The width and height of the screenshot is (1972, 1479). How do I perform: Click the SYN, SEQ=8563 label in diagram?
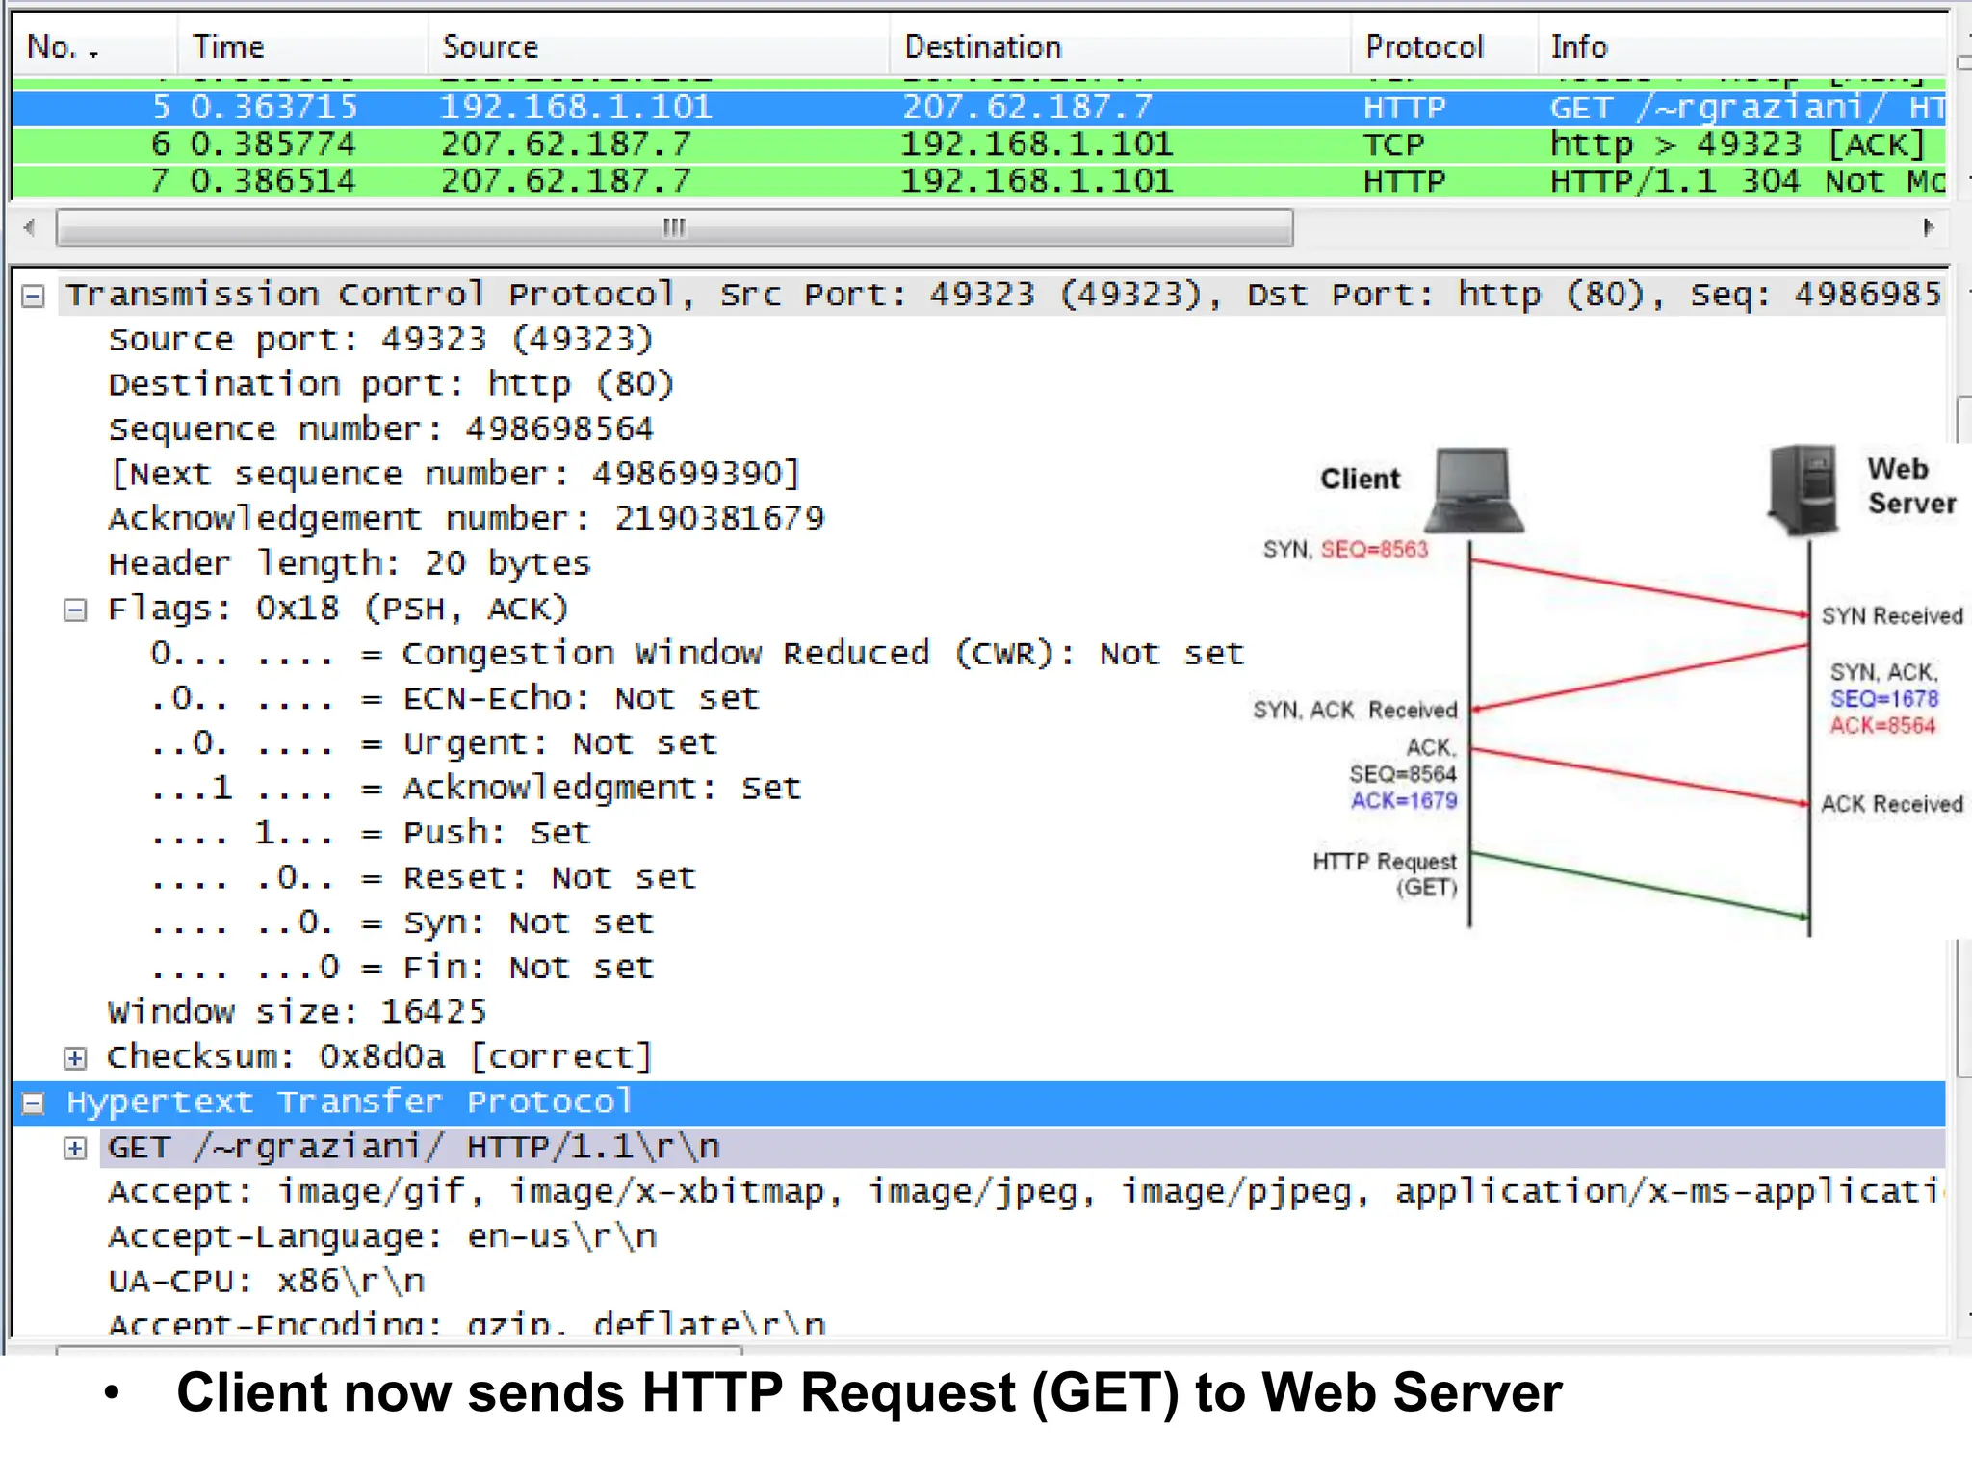1345,550
